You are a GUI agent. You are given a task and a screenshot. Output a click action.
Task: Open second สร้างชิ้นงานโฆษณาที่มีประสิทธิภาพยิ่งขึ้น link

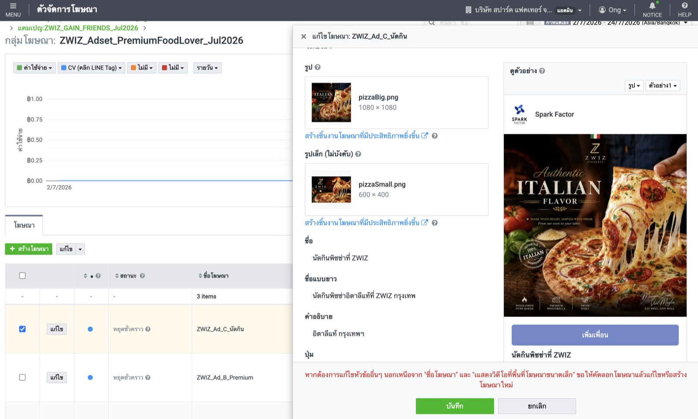pos(362,222)
